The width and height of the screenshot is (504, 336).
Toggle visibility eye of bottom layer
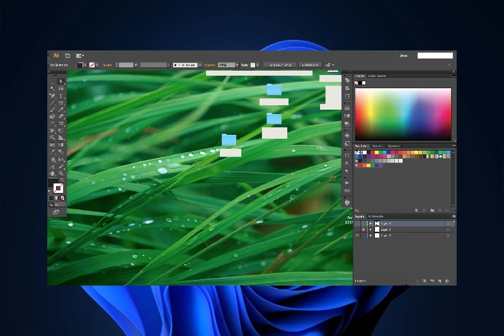[x=357, y=236]
